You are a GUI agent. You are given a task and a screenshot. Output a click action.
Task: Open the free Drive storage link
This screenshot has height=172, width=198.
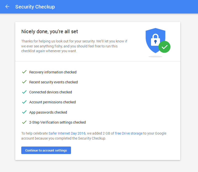(129, 133)
